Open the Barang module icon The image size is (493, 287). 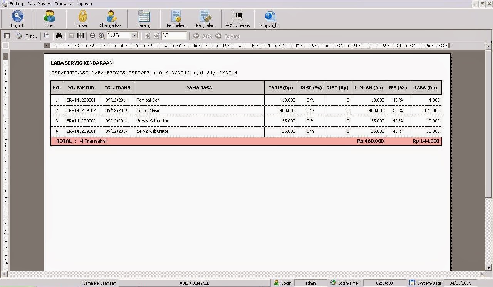point(144,17)
